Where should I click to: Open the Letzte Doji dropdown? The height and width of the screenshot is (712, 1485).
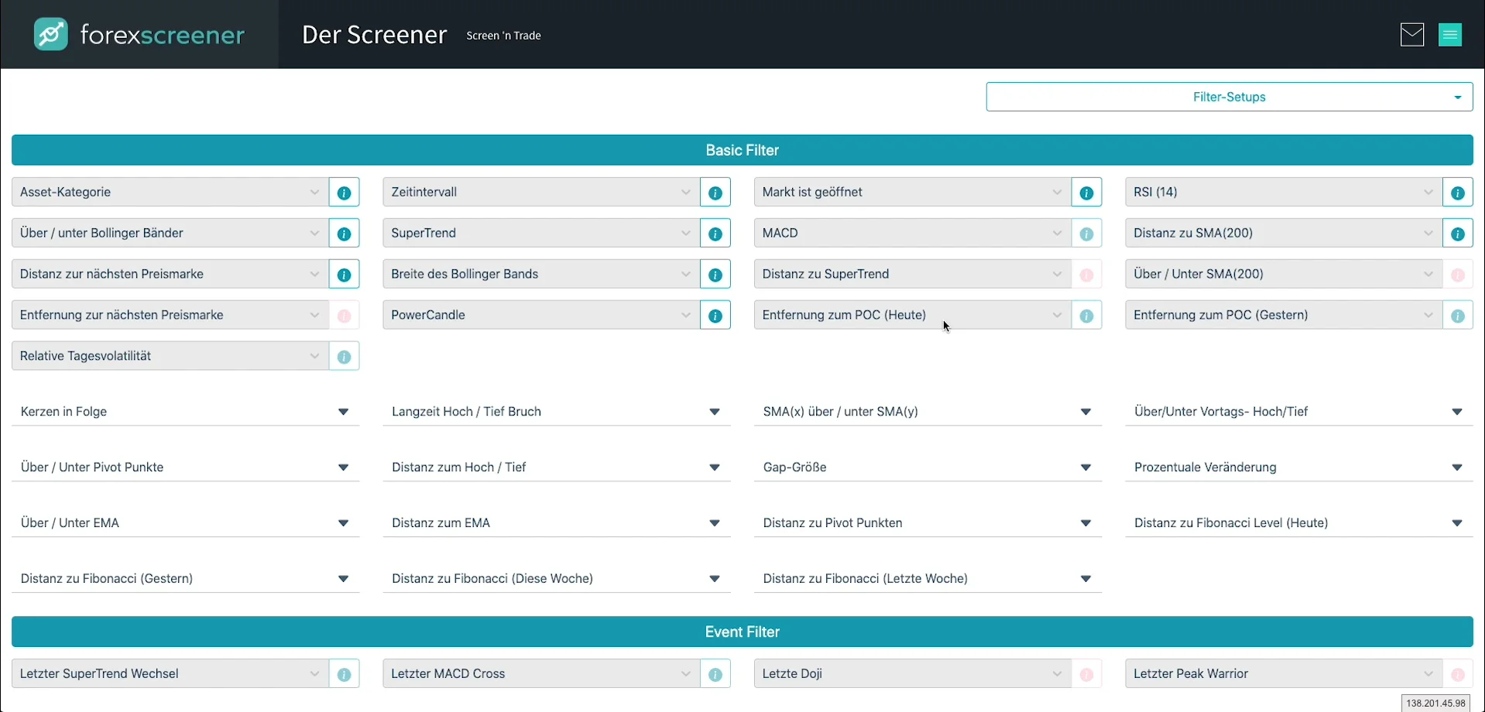coord(913,674)
